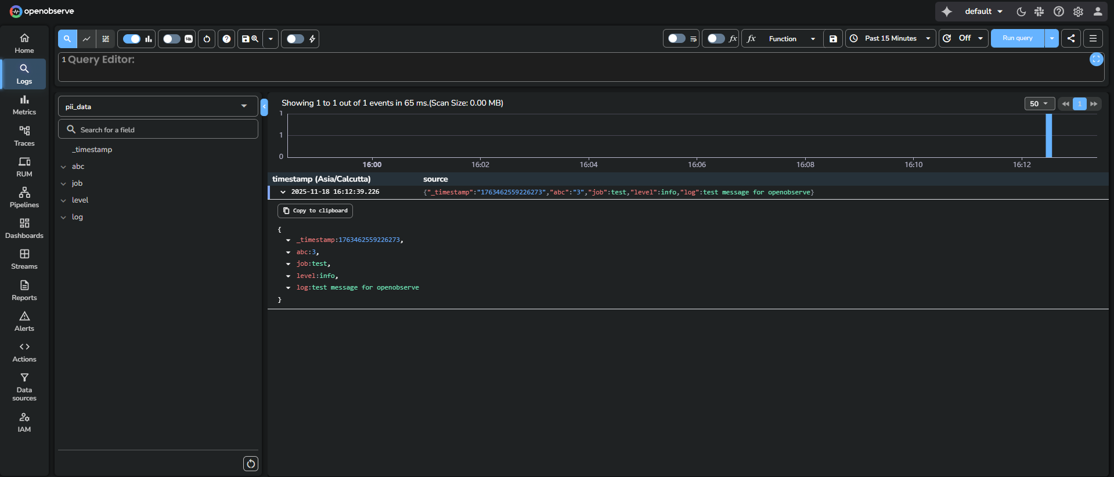Click the reset filters icon in toolbar
Viewport: 1114px width, 477px height.
207,39
